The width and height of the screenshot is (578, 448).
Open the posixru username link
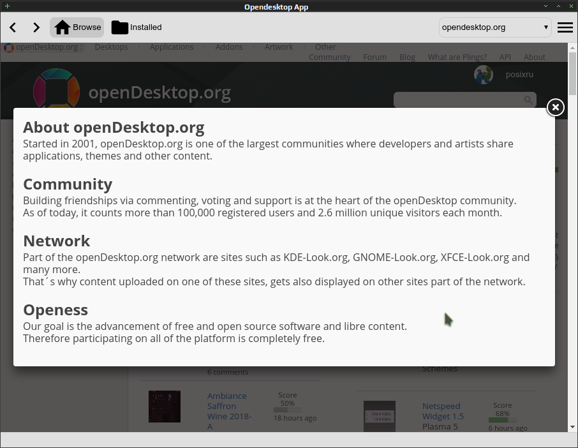519,75
